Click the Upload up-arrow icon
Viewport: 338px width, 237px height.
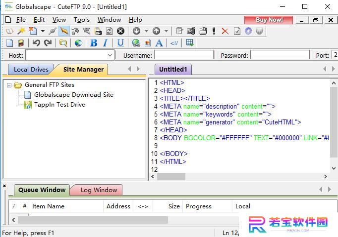pyautogui.click(x=157, y=31)
